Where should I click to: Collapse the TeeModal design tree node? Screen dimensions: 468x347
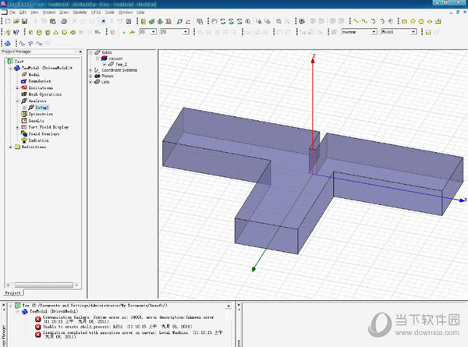(10, 68)
